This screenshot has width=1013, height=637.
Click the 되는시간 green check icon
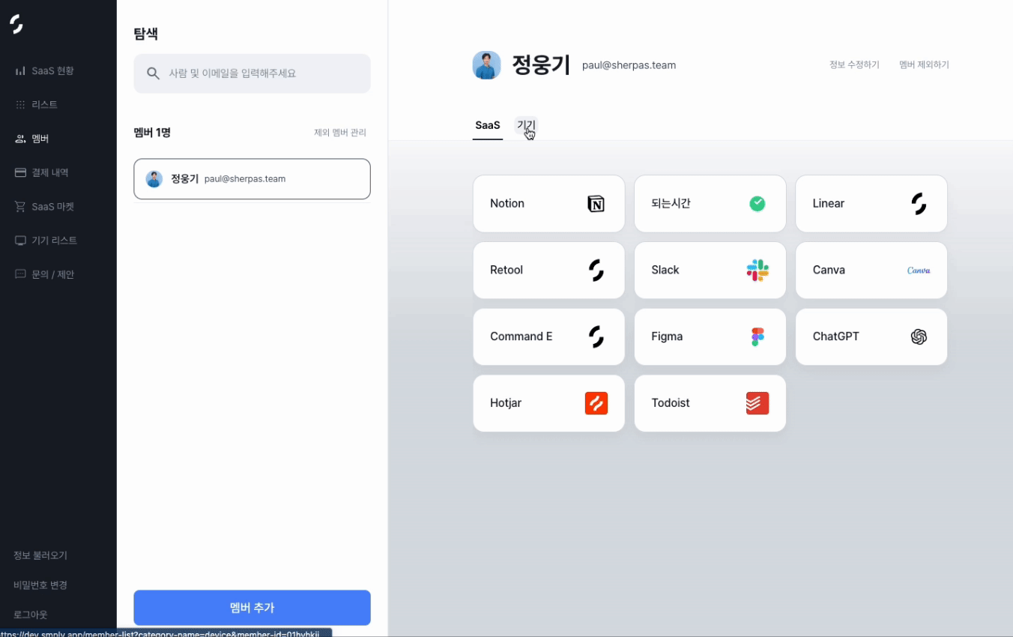click(758, 204)
